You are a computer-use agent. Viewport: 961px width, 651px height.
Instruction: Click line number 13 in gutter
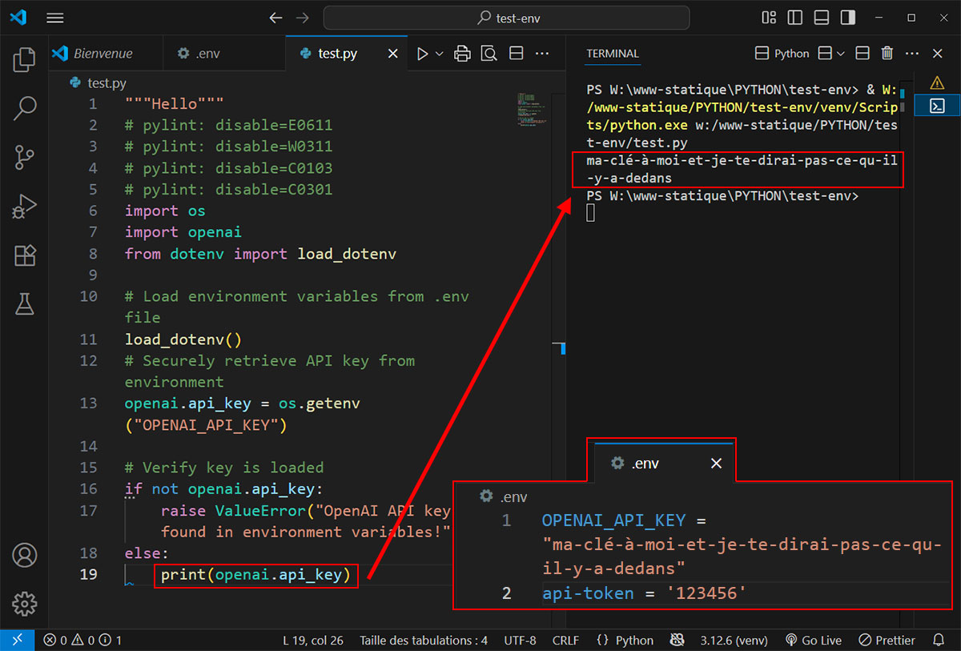coord(88,404)
